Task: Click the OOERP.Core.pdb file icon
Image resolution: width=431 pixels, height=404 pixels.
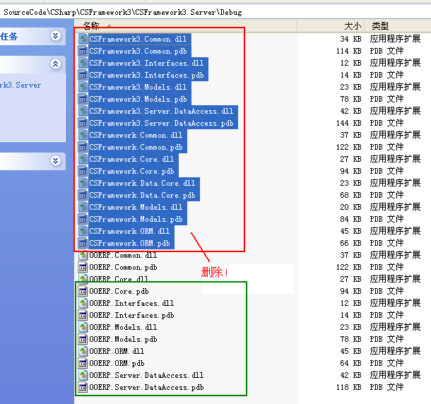Action: tap(83, 292)
